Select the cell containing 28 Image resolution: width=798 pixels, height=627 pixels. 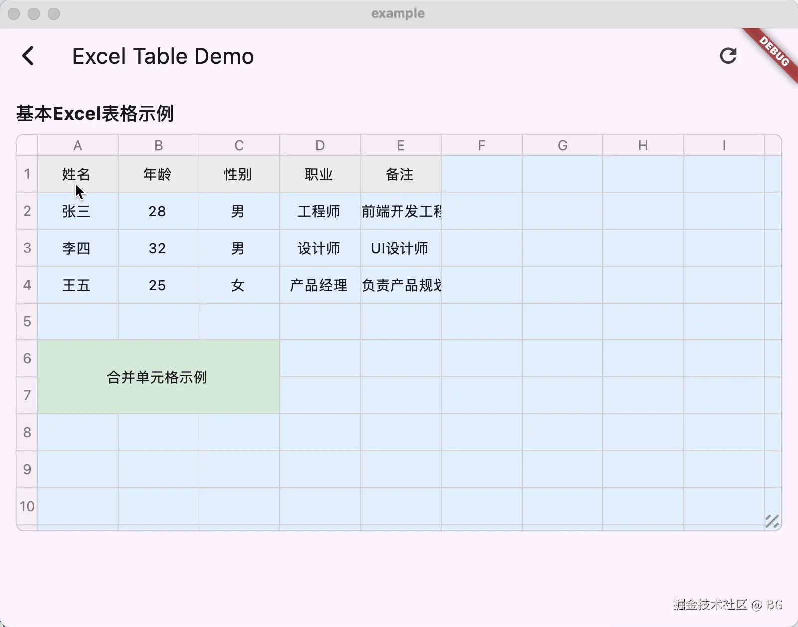point(159,211)
